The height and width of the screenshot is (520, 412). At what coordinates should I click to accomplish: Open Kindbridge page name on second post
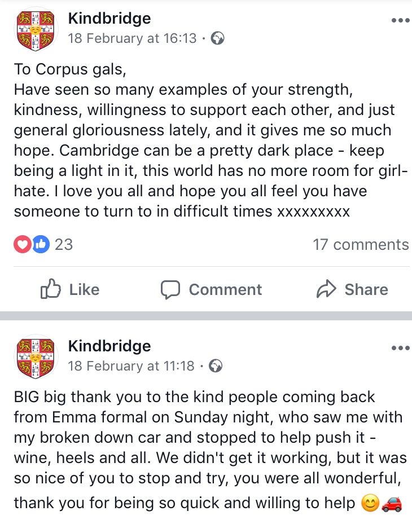coord(109,346)
